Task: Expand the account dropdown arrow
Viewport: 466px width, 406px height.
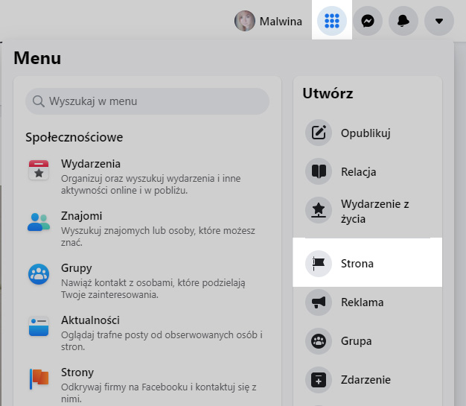Action: [439, 21]
